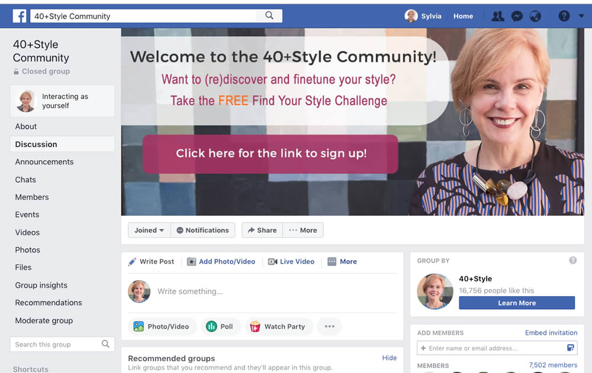
Task: Open Events in sidebar
Action: click(27, 215)
